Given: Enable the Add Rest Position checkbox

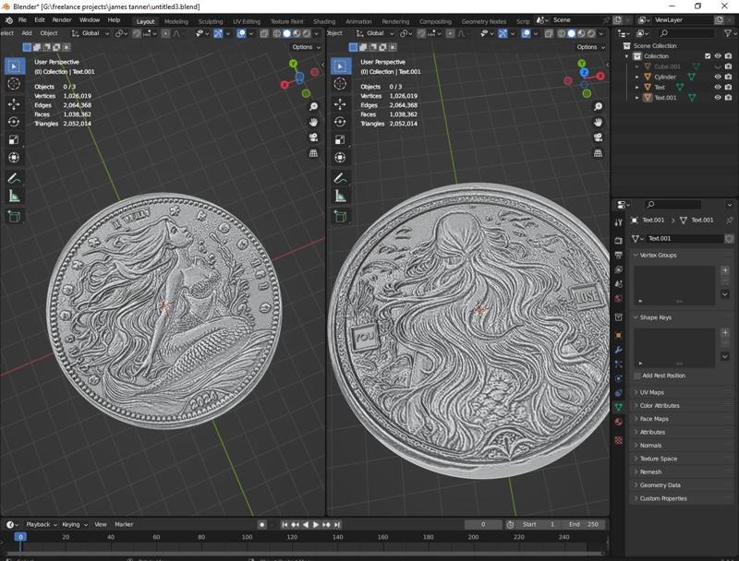Looking at the screenshot, I should click(x=637, y=376).
